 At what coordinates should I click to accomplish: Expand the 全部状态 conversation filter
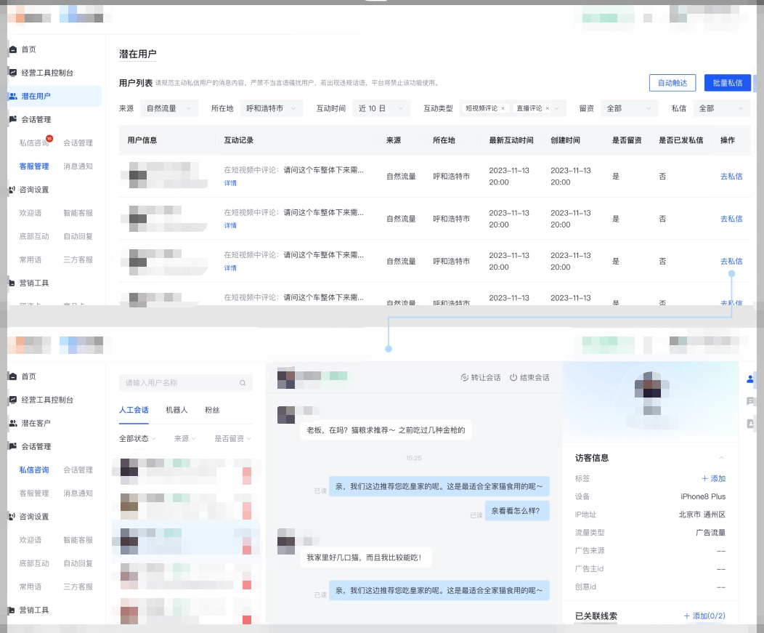136,438
